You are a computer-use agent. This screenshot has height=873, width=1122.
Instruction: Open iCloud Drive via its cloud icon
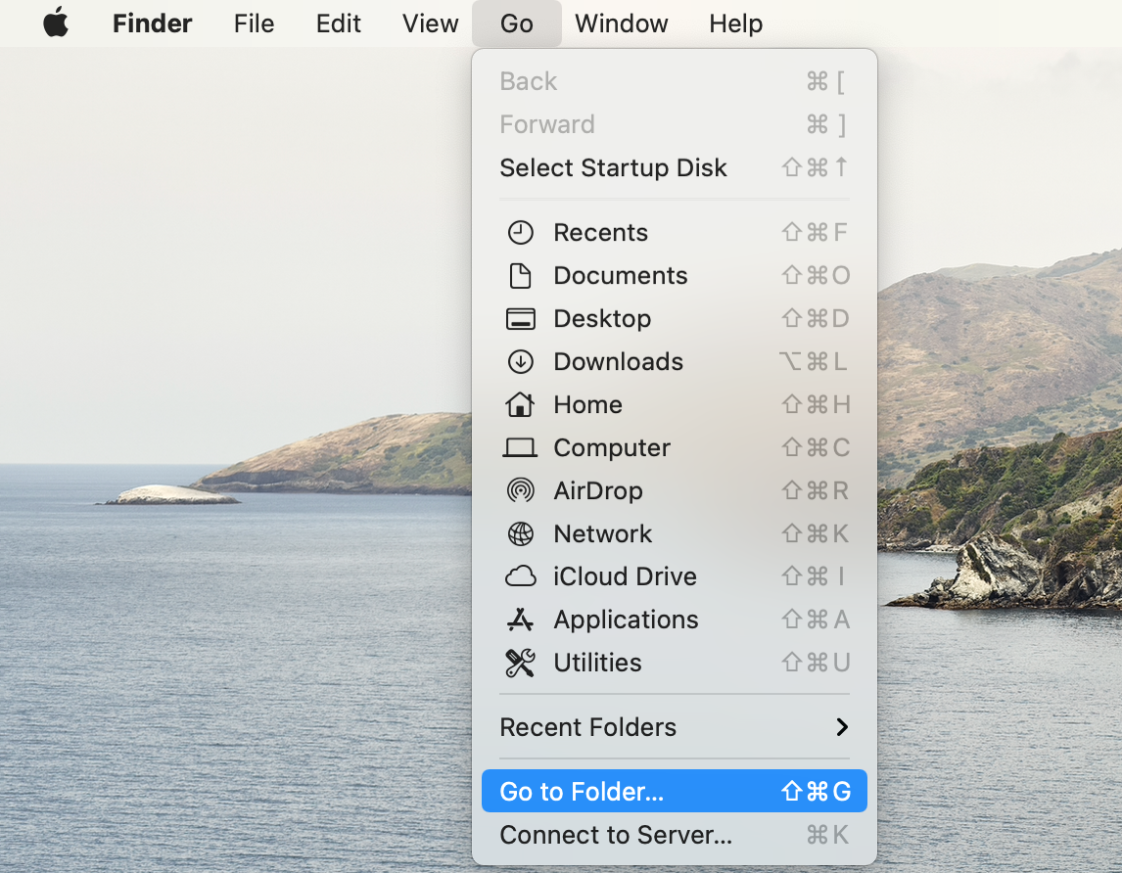(520, 576)
